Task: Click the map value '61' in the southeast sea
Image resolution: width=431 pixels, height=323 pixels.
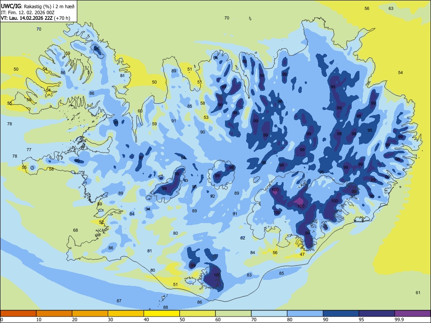Action: (x=418, y=293)
